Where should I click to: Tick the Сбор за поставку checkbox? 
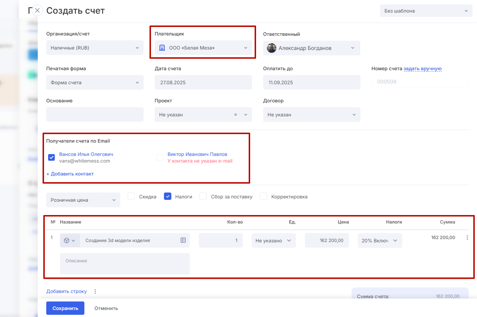pyautogui.click(x=203, y=197)
